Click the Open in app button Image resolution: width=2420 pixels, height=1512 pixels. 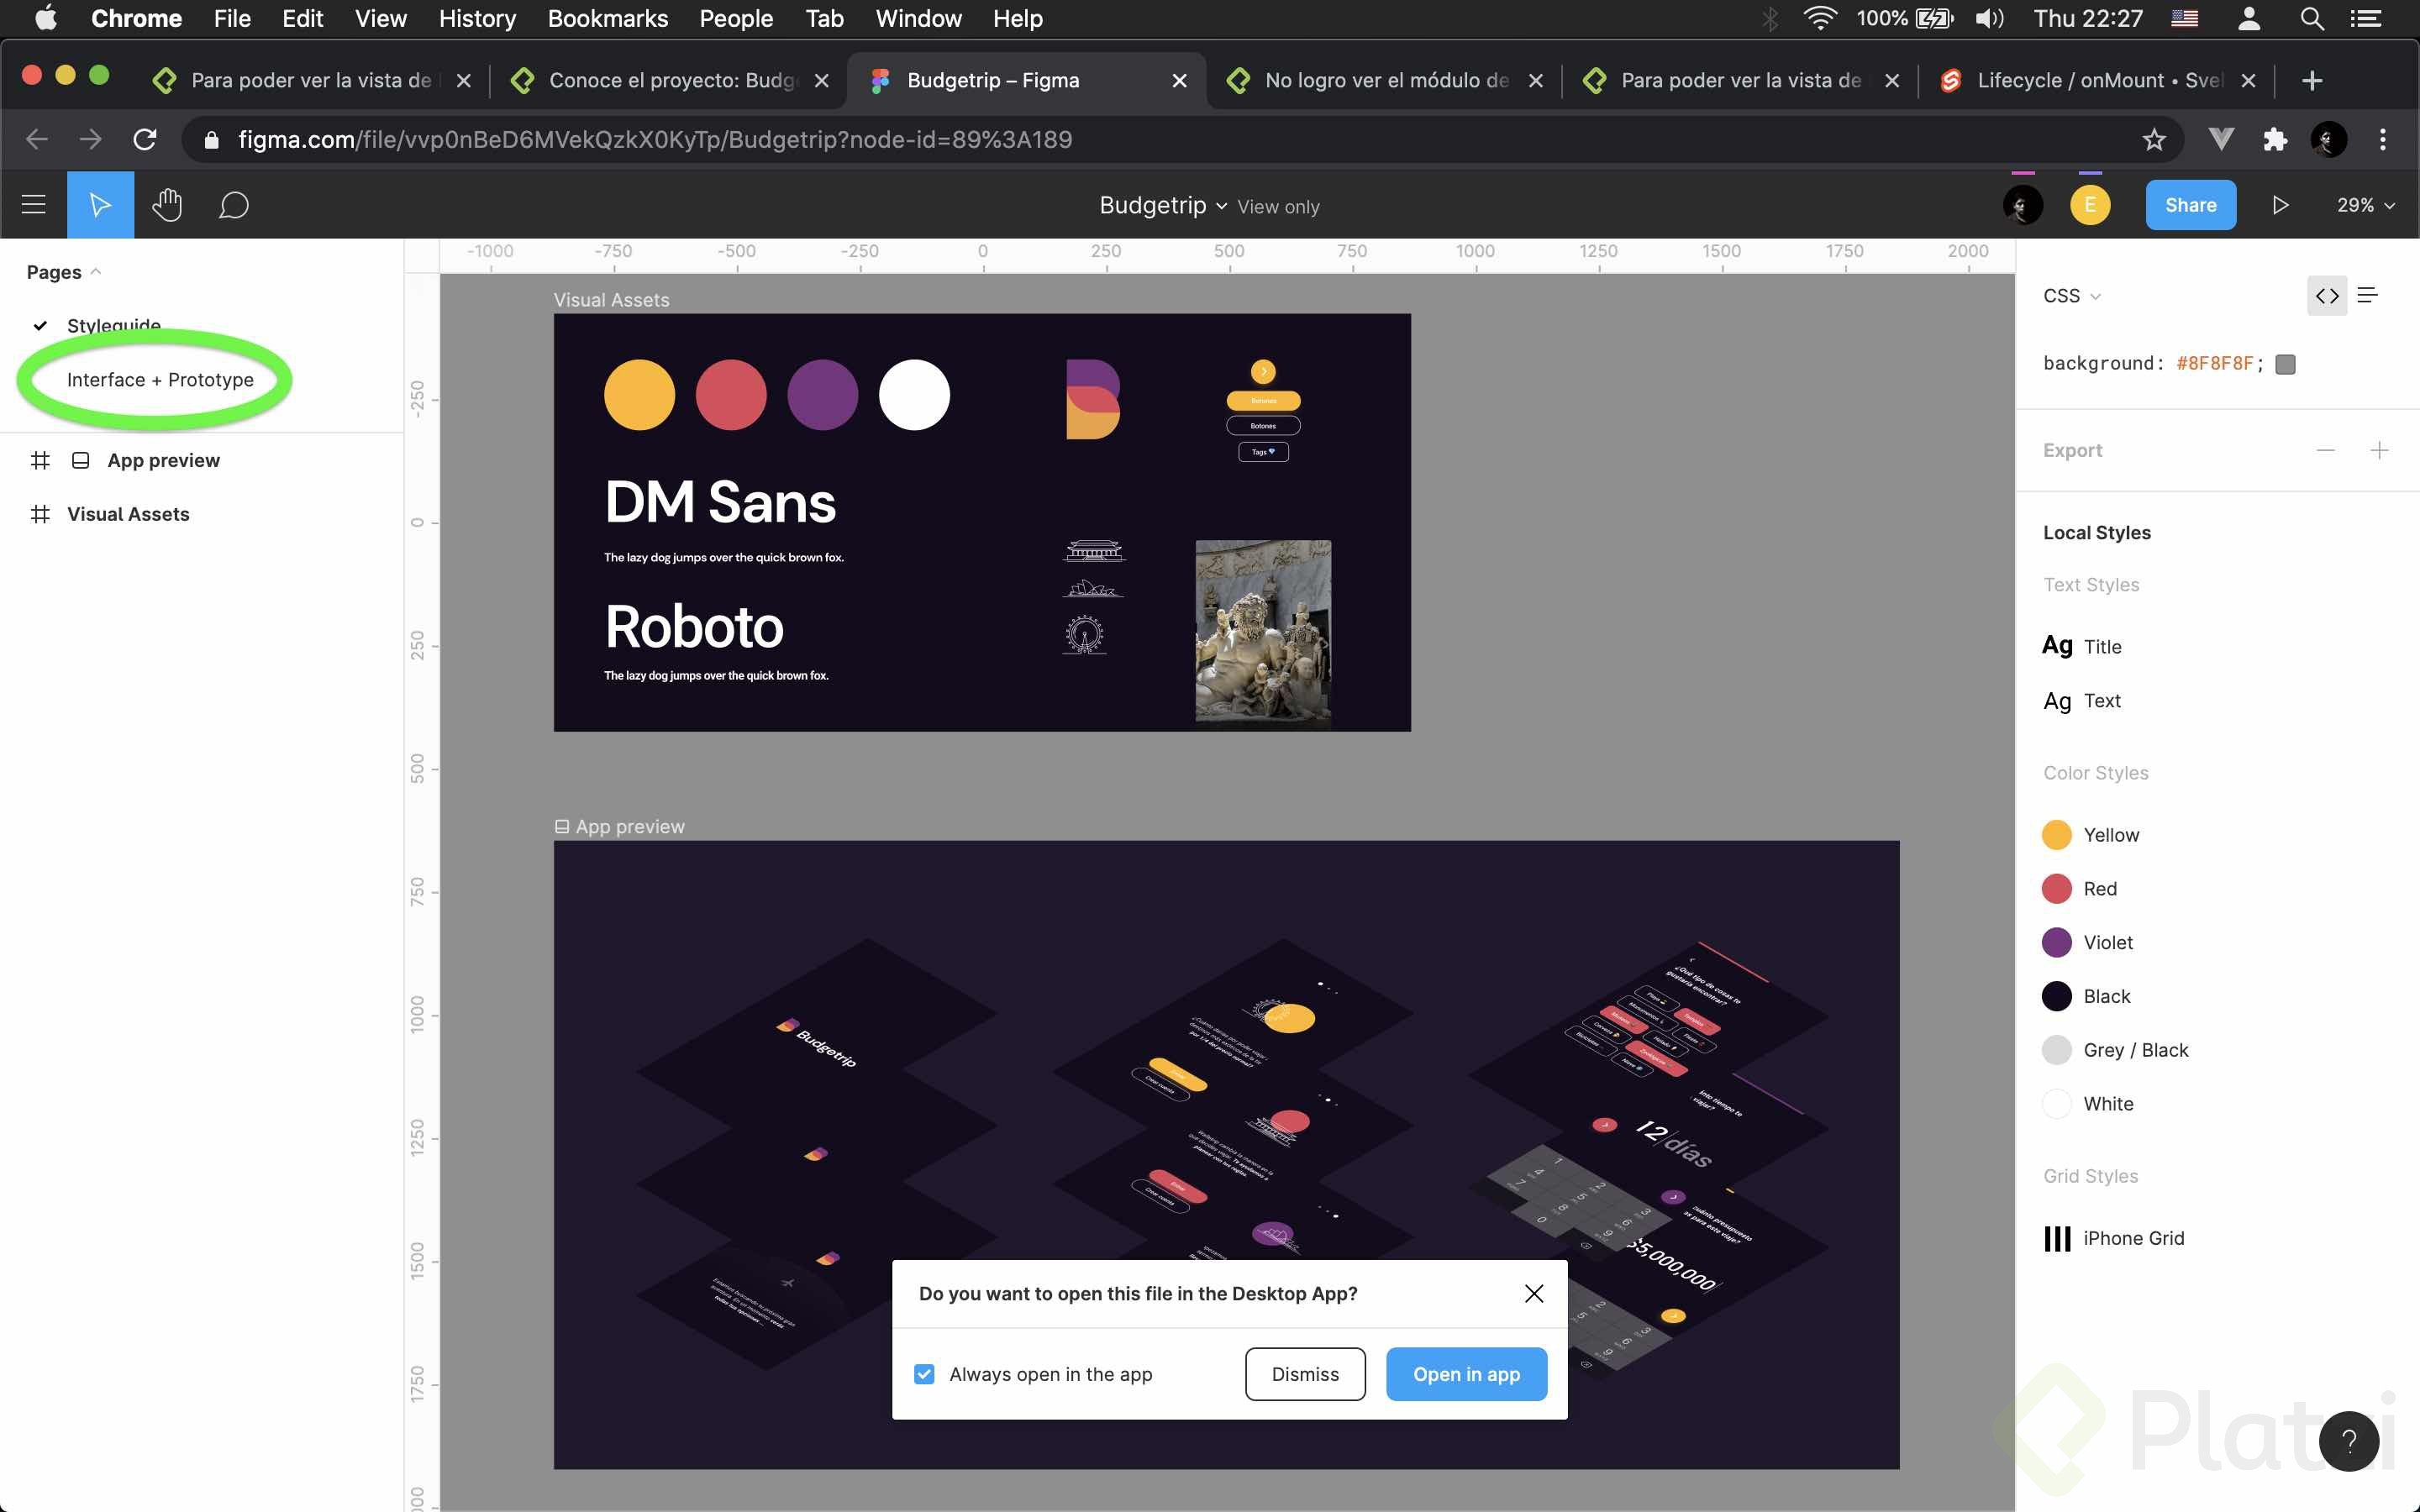1466,1374
